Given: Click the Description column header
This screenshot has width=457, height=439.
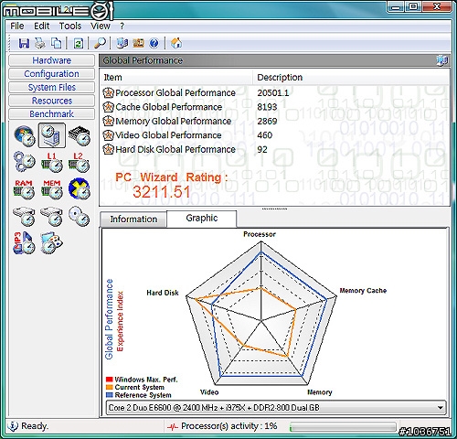Looking at the screenshot, I should click(351, 77).
